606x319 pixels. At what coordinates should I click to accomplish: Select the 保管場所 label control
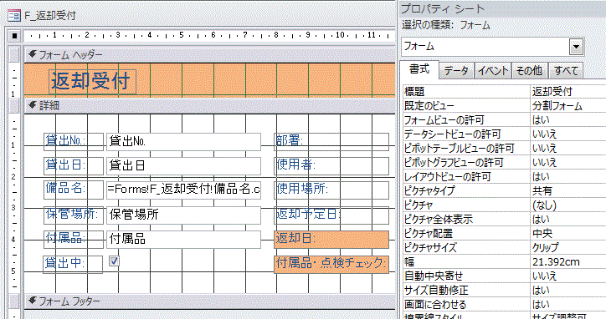(x=74, y=215)
